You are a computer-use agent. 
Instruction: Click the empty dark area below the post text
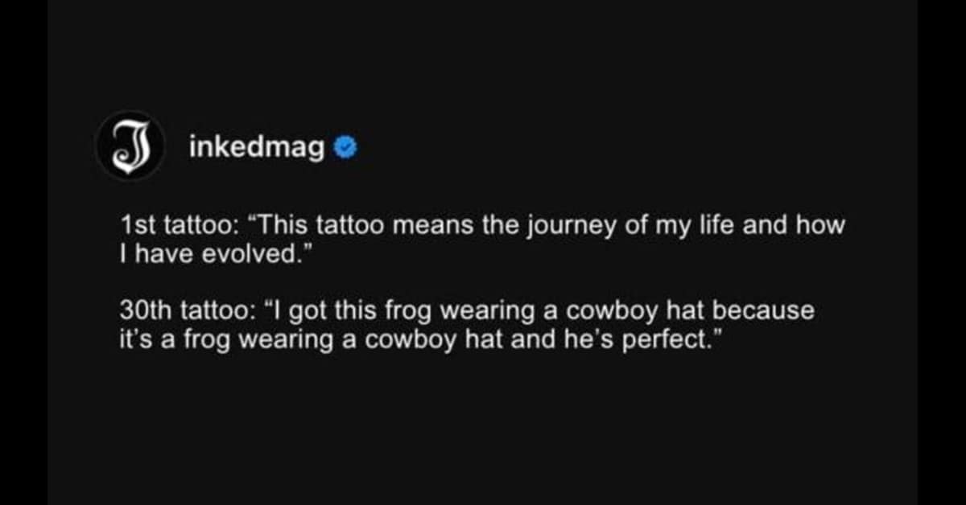pyautogui.click(x=483, y=426)
